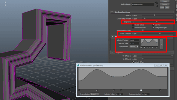
Task: Click the Selected Value field showing 0.377
Action: click(134, 43)
